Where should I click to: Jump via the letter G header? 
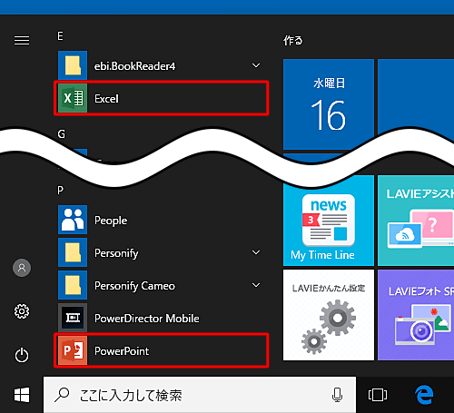61,134
